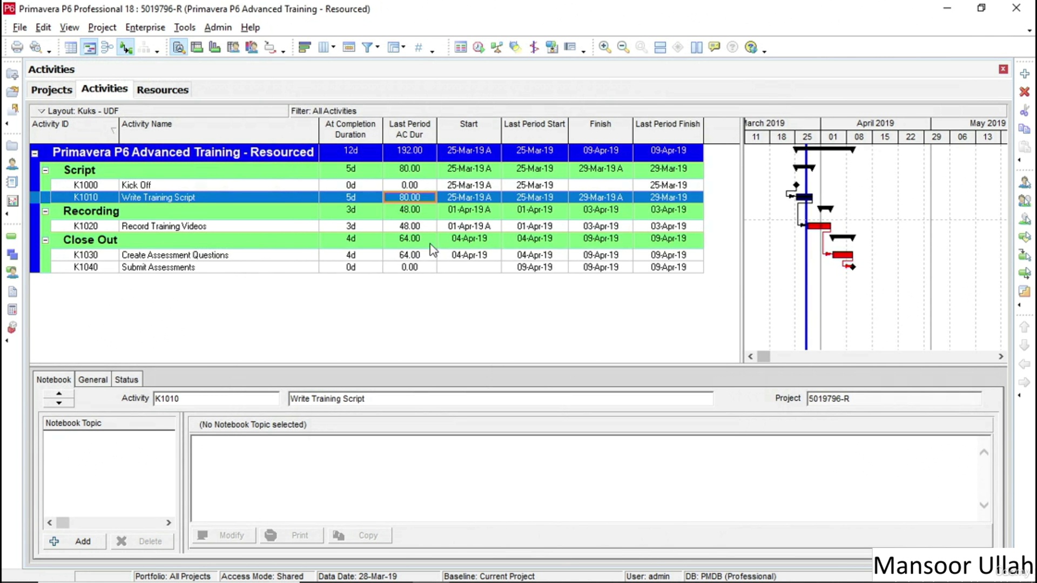Open the Enterprise menu
Viewport: 1037px width, 583px height.
(145, 27)
